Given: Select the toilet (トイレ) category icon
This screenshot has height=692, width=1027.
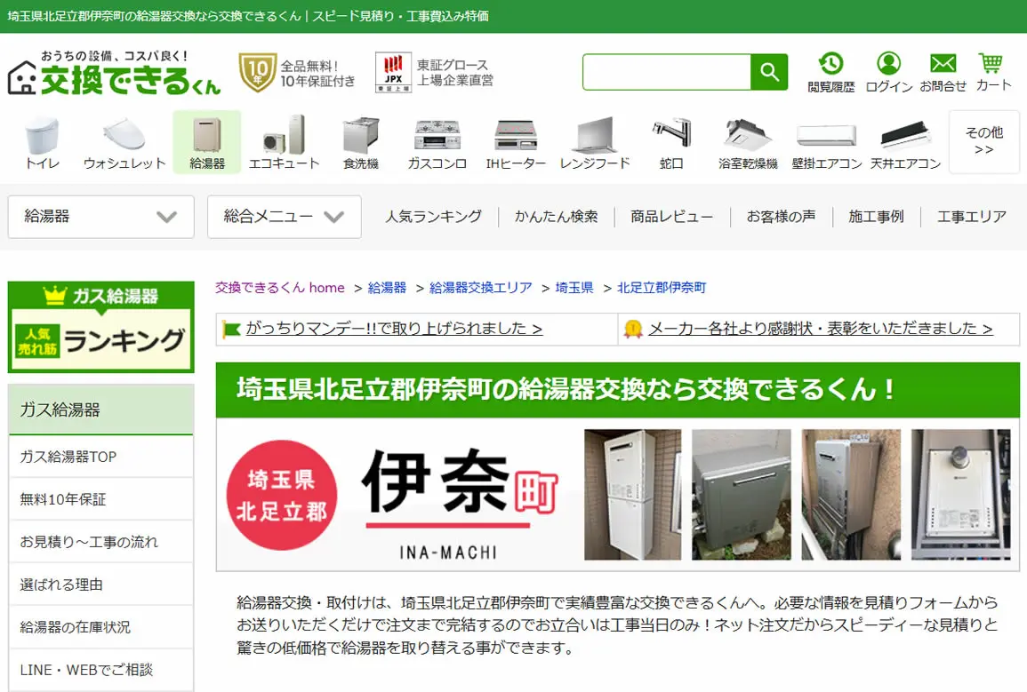Looking at the screenshot, I should point(43,143).
